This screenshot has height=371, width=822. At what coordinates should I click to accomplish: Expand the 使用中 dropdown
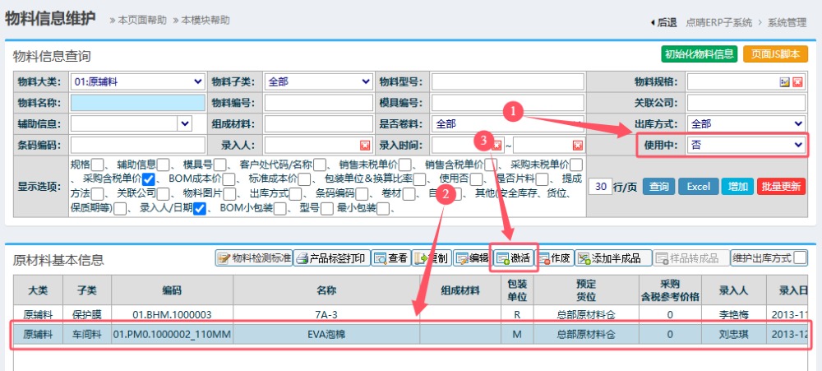tap(746, 145)
